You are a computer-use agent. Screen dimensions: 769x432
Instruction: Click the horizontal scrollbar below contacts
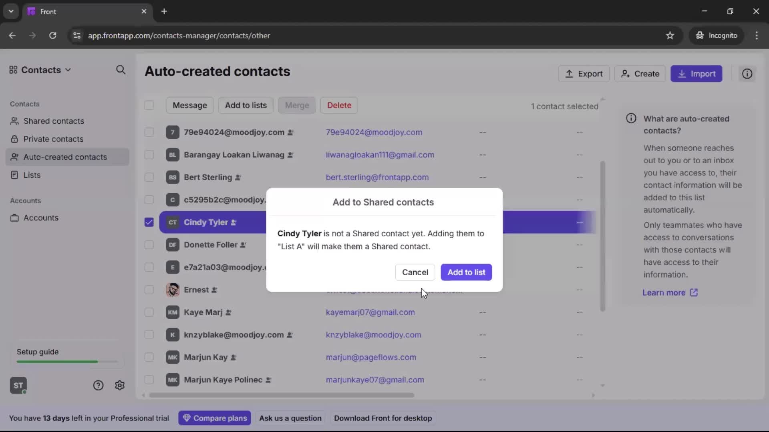(282, 395)
